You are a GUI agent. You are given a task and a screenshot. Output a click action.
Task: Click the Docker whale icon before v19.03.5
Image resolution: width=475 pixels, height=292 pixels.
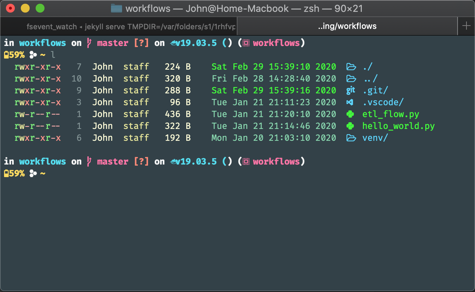click(x=174, y=43)
